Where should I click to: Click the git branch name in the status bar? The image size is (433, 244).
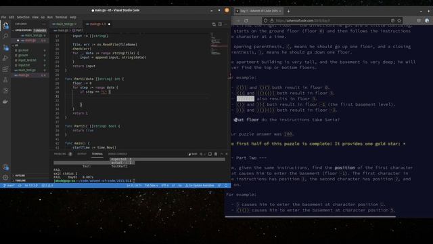click(9, 186)
